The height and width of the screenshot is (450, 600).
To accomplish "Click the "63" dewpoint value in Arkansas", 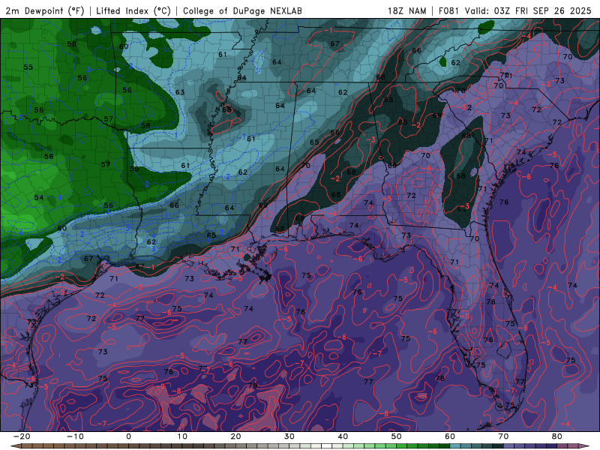I will 180,92.
